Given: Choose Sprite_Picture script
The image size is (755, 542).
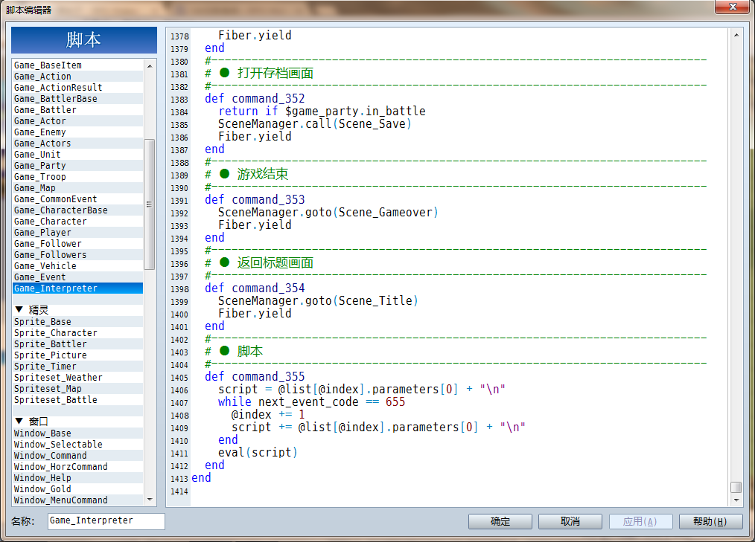Looking at the screenshot, I should pos(77,355).
